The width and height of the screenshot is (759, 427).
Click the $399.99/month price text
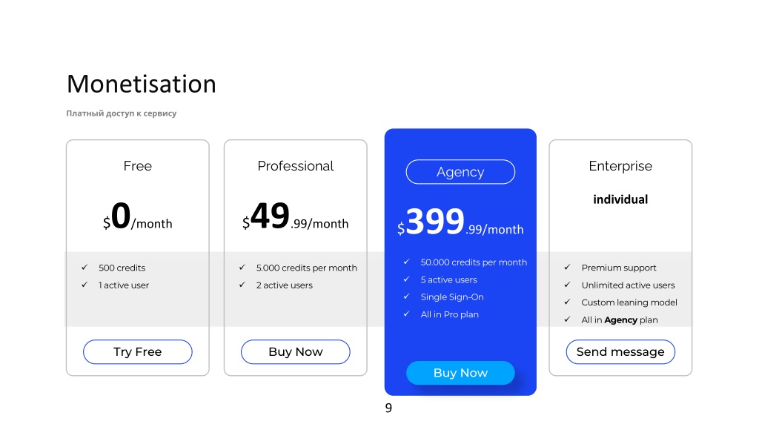pos(460,222)
